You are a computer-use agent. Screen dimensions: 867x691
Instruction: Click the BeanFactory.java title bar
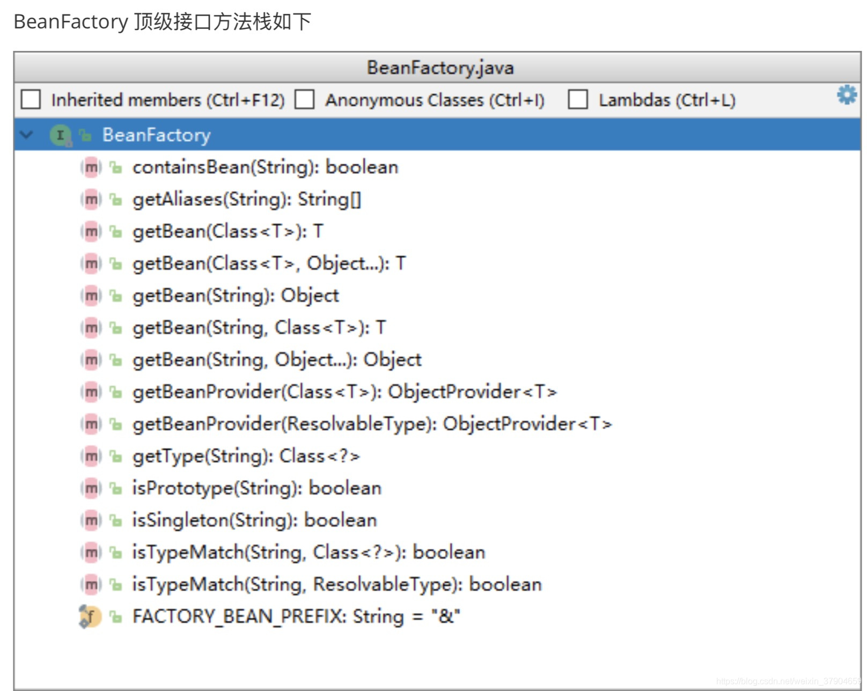point(437,68)
